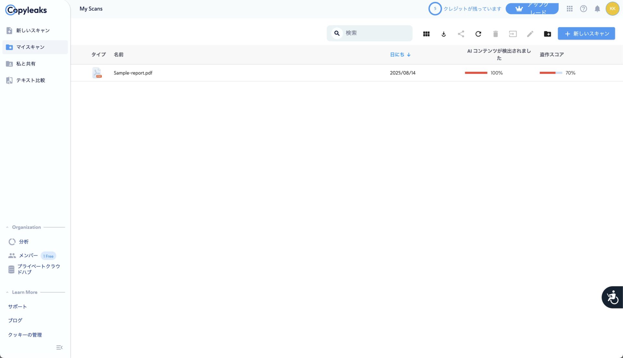This screenshot has width=623, height=358.
Task: Collapse the Learn More section
Action: pos(7,292)
